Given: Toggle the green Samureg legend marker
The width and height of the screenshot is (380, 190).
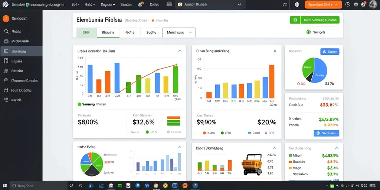Looking at the screenshot, I should tap(79, 104).
